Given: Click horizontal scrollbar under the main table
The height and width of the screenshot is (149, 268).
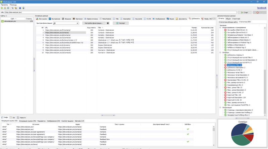Looking at the screenshot, I should point(108,115).
